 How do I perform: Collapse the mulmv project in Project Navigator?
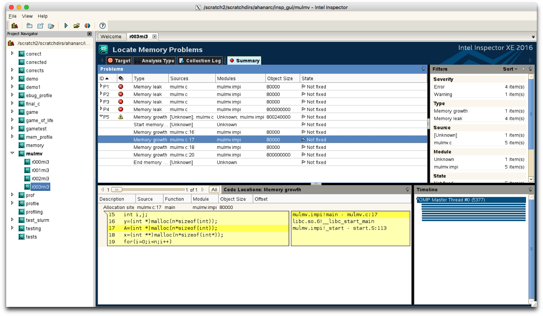[12, 153]
